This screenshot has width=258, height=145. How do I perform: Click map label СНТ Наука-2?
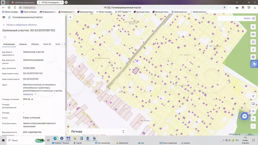[x=185, y=55]
